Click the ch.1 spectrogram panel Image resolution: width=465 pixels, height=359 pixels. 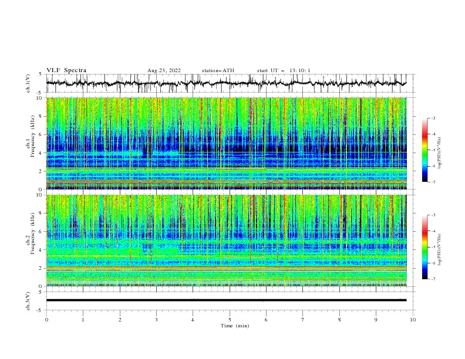tap(226, 143)
